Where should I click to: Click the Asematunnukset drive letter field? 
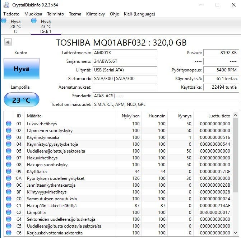click(x=125, y=87)
